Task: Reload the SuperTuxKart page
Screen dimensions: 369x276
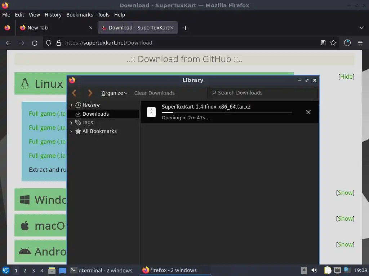Action: [x=35, y=43]
